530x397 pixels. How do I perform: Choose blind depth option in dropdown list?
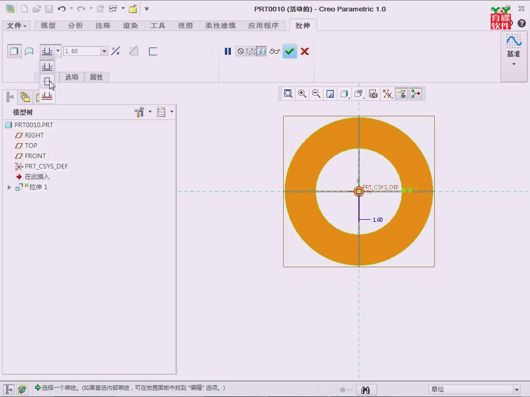(47, 67)
